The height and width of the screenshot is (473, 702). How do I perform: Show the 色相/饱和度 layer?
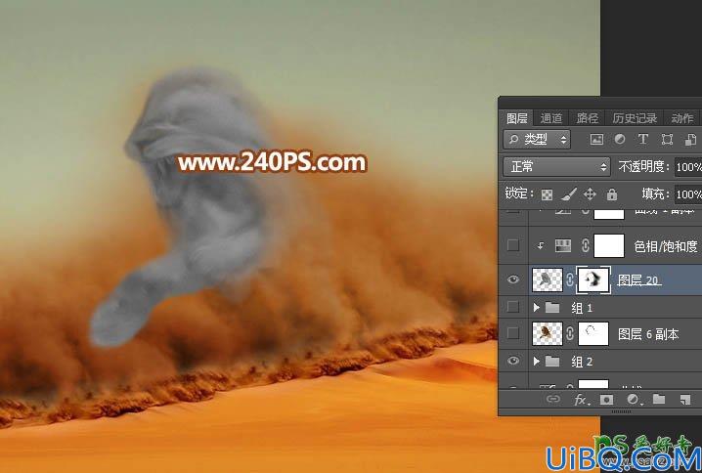513,245
